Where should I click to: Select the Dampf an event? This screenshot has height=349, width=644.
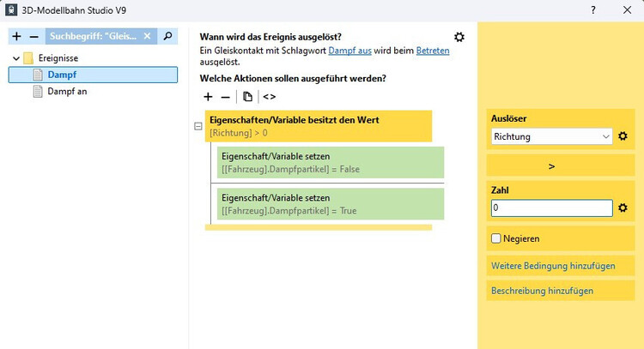67,92
